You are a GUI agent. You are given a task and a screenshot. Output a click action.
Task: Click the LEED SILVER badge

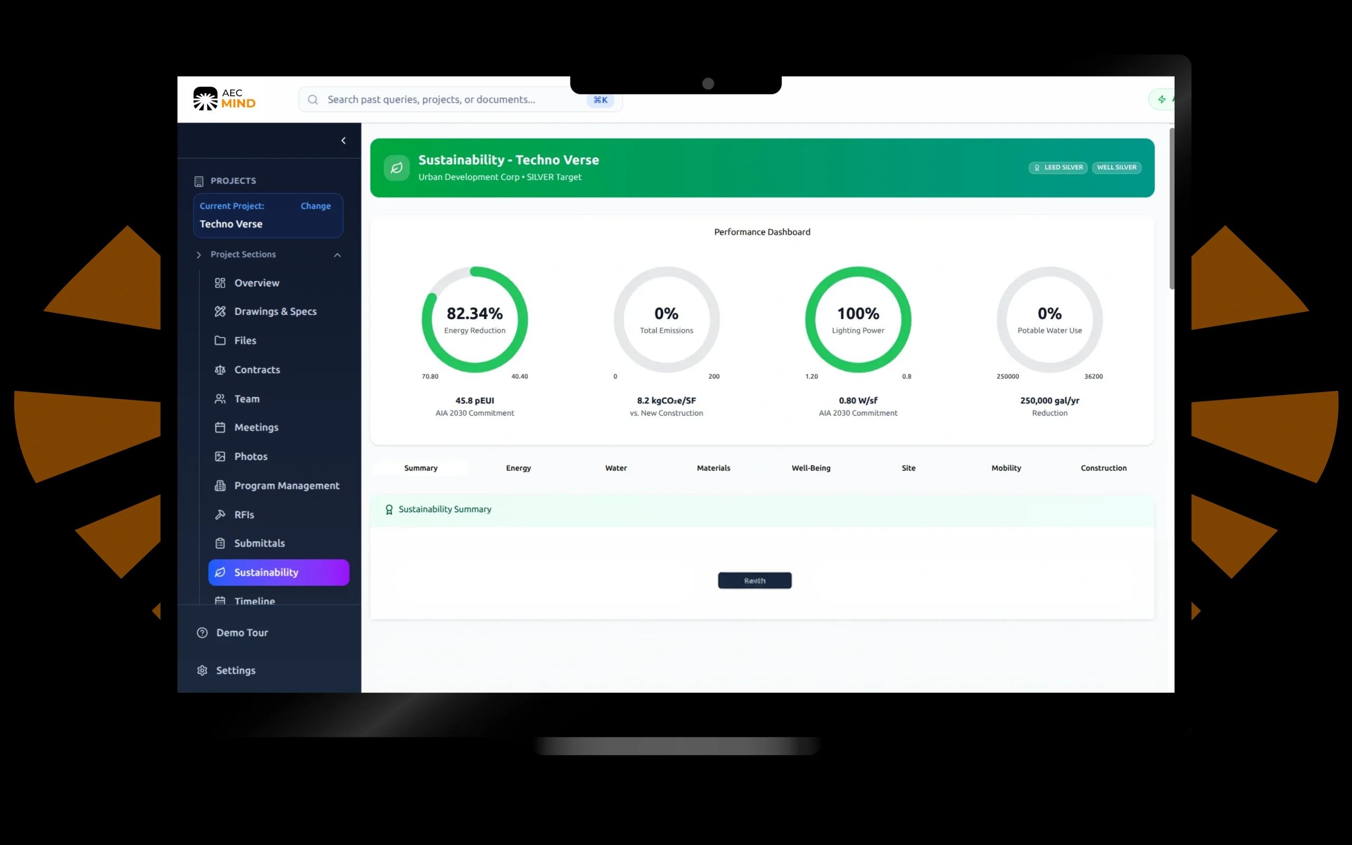point(1058,167)
